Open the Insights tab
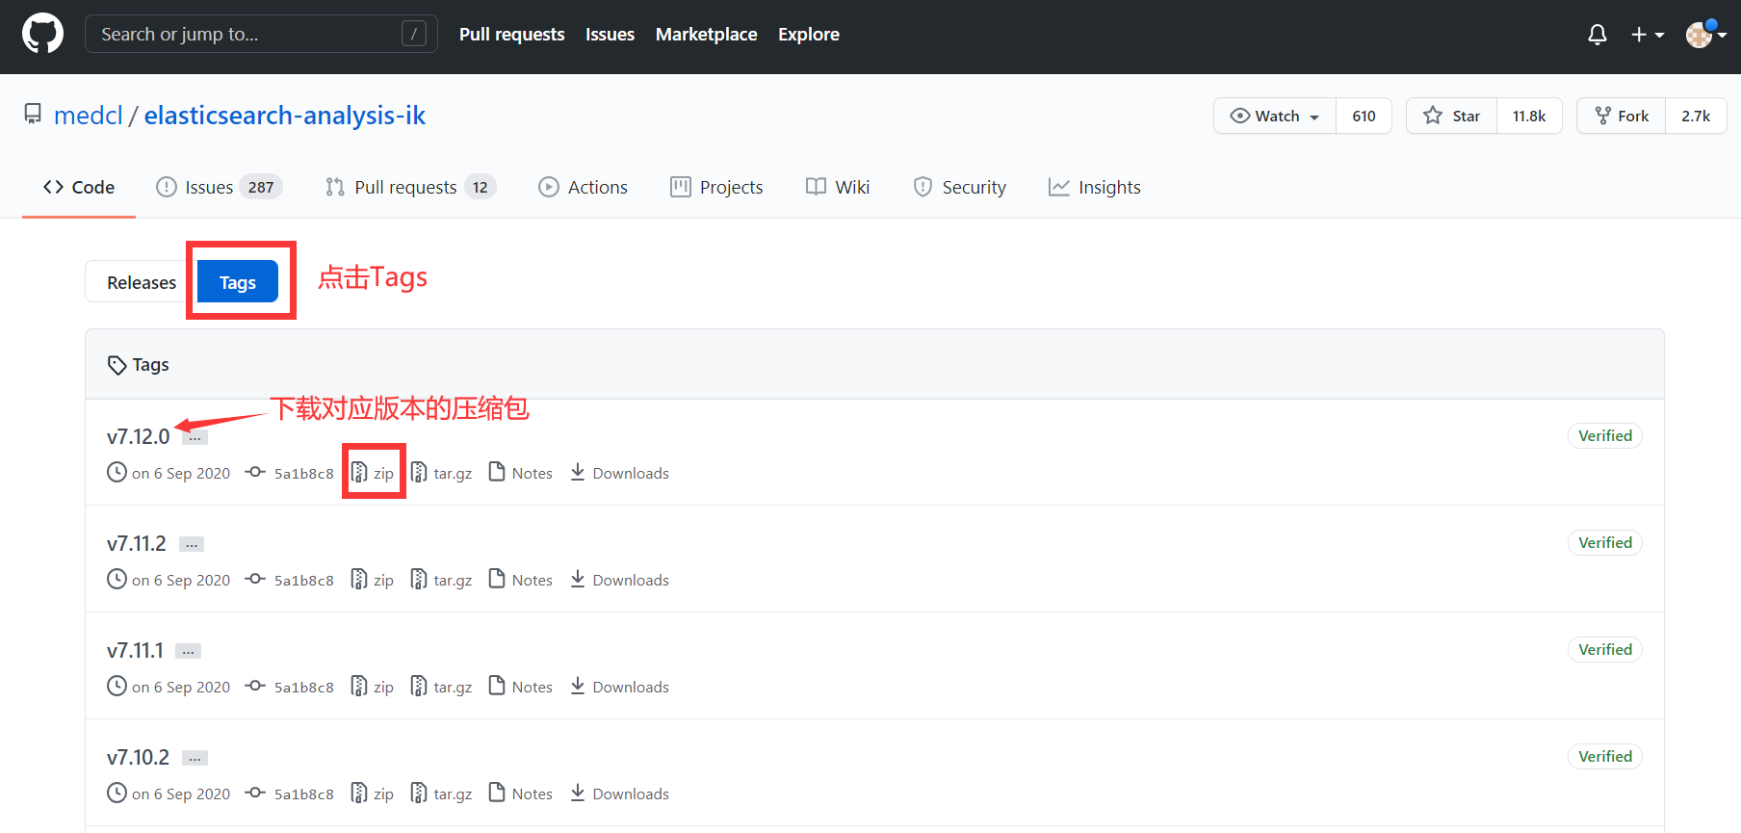1741x833 pixels. click(x=1094, y=187)
